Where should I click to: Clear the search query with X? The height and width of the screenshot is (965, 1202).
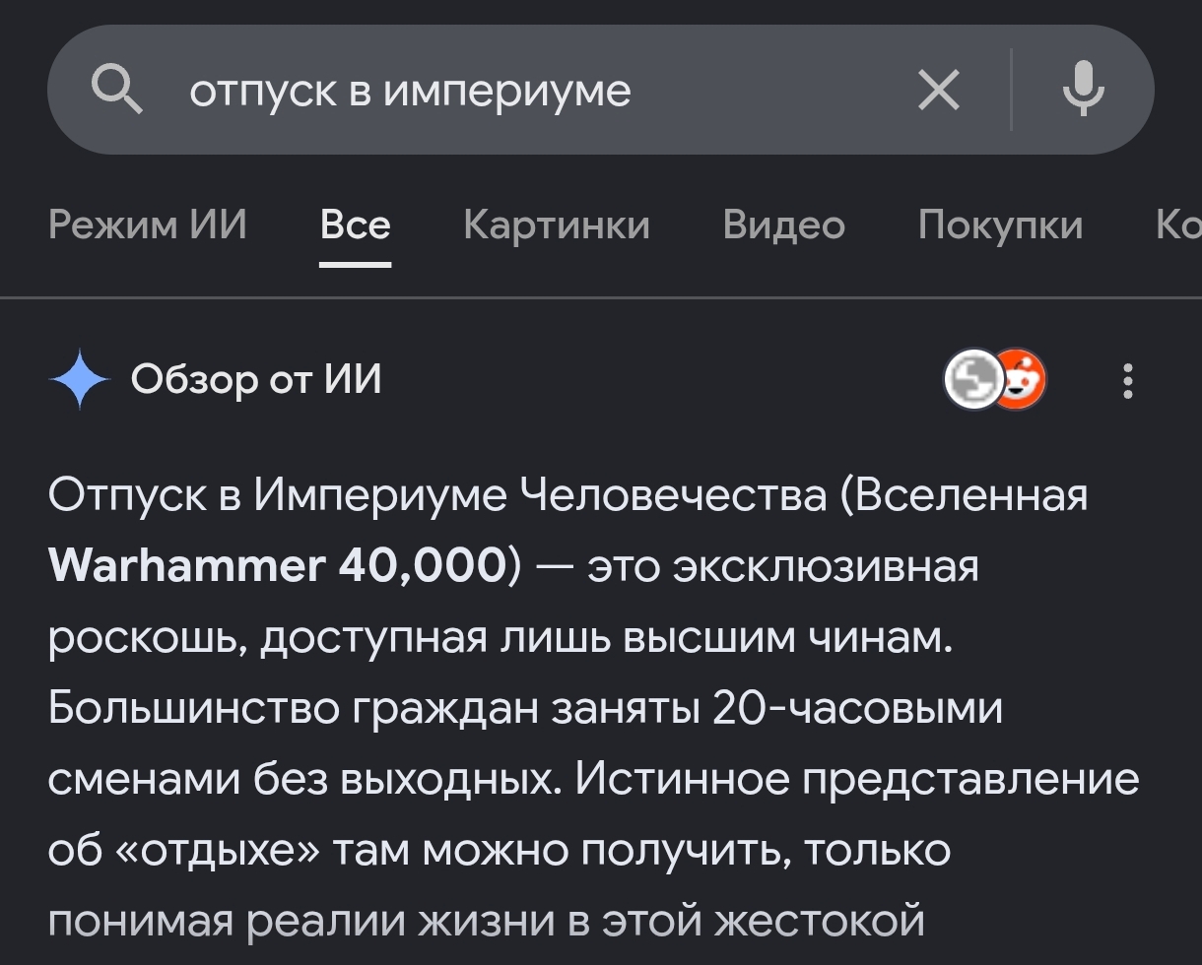[x=938, y=92]
